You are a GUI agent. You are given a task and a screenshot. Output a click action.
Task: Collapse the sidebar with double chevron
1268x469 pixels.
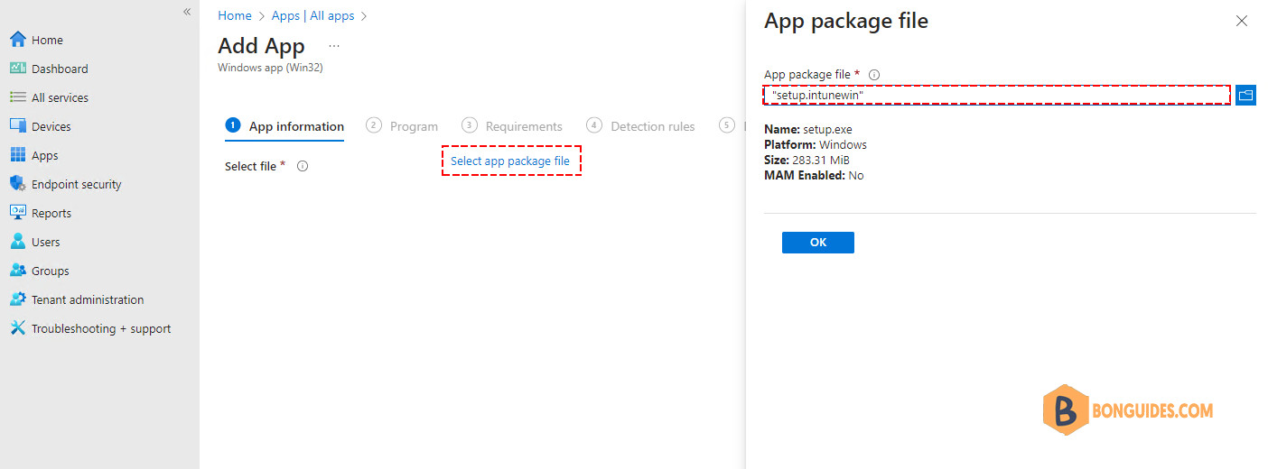click(187, 12)
